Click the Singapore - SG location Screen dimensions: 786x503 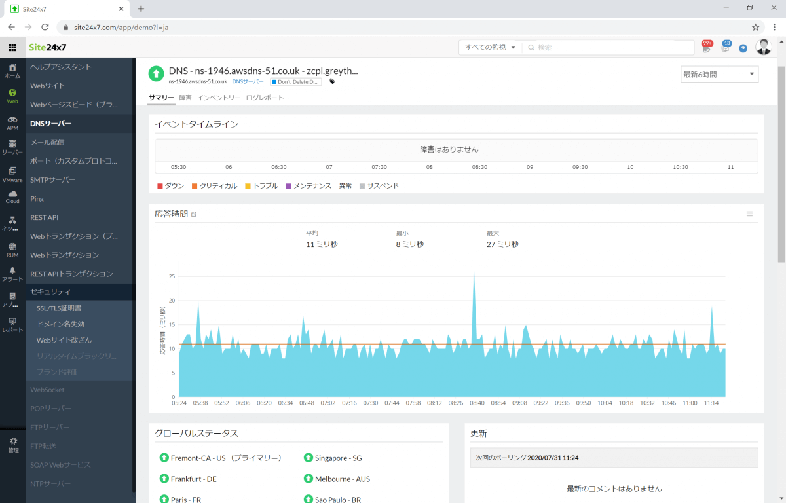click(338, 458)
